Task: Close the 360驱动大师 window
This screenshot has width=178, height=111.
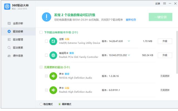Action: (x=175, y=4)
